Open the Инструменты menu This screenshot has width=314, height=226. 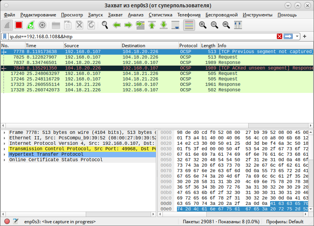[x=258, y=15]
